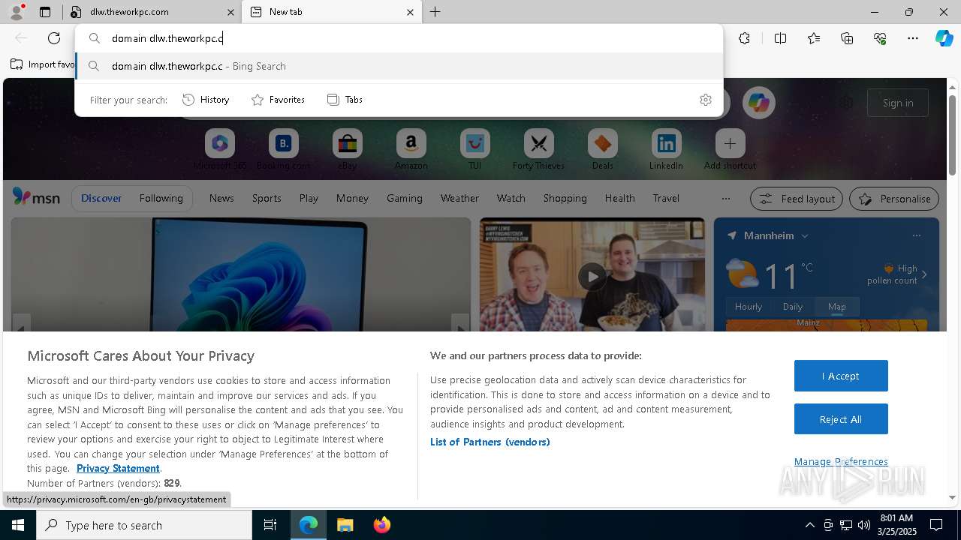Click the Sign in button

[898, 103]
